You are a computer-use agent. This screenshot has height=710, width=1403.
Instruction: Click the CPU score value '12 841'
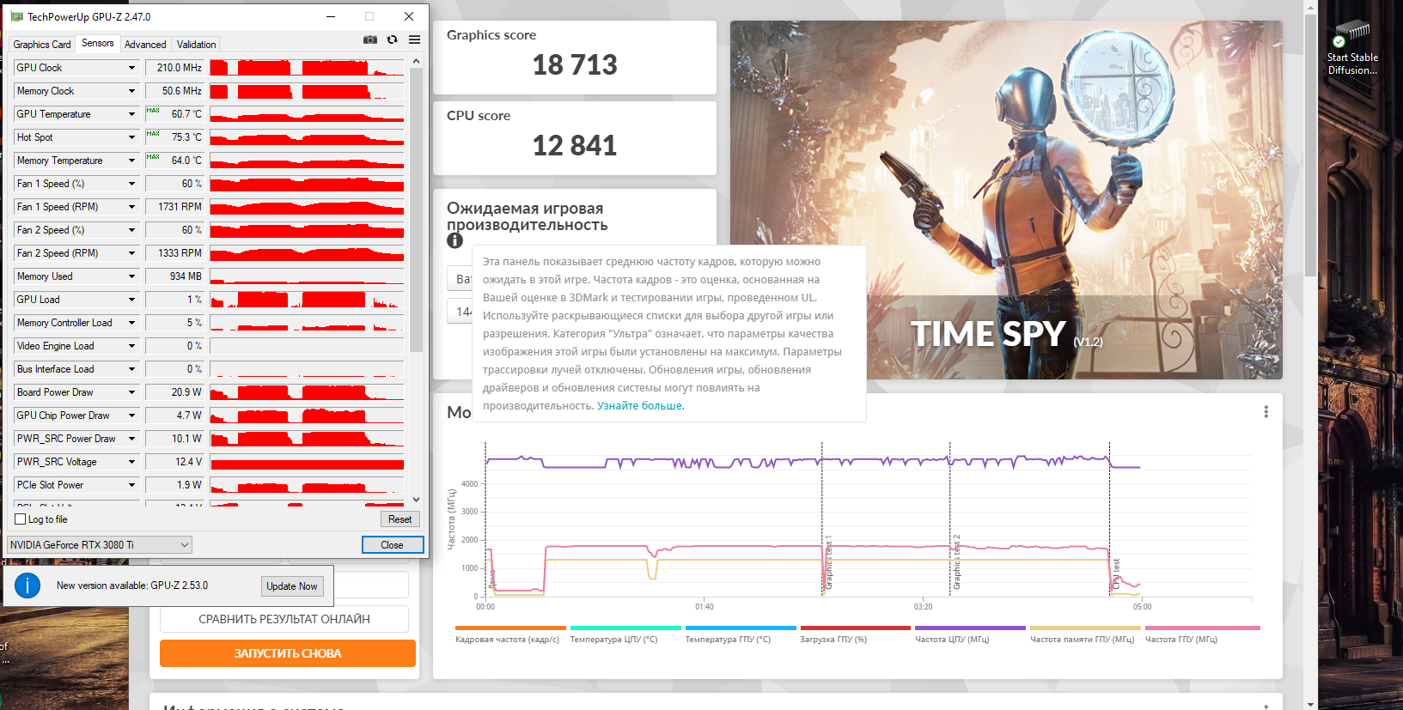575,146
